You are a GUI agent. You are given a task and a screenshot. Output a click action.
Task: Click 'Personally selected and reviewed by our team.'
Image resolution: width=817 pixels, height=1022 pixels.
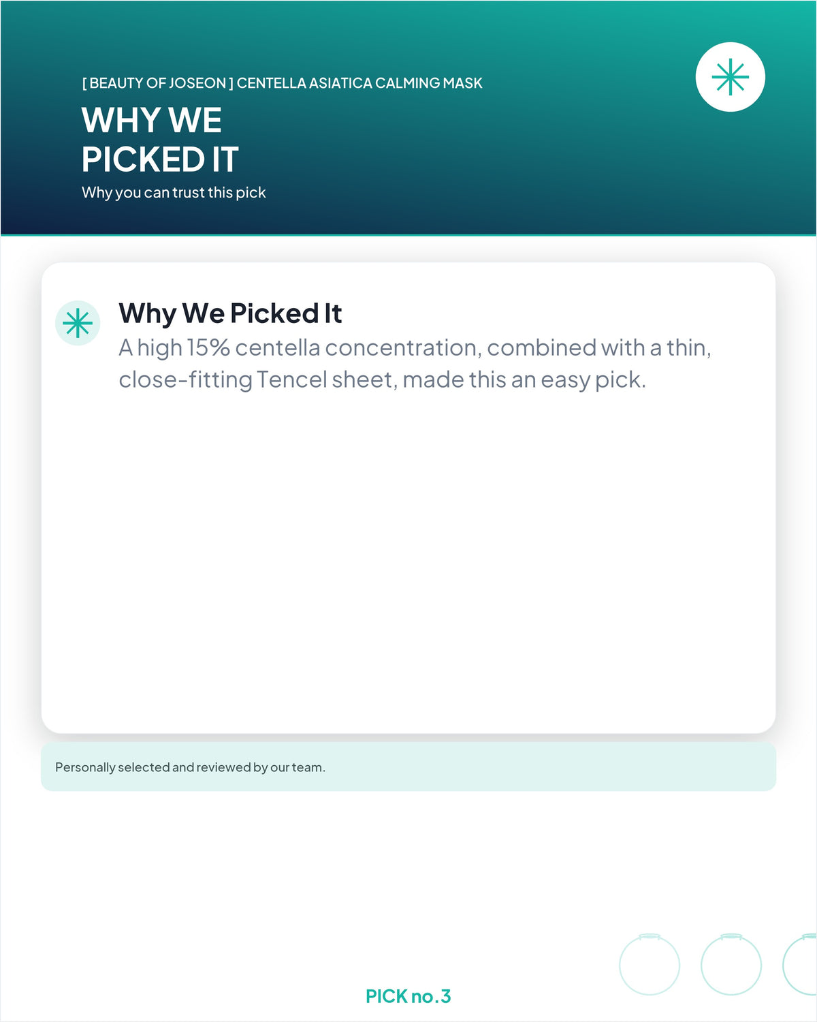[190, 767]
